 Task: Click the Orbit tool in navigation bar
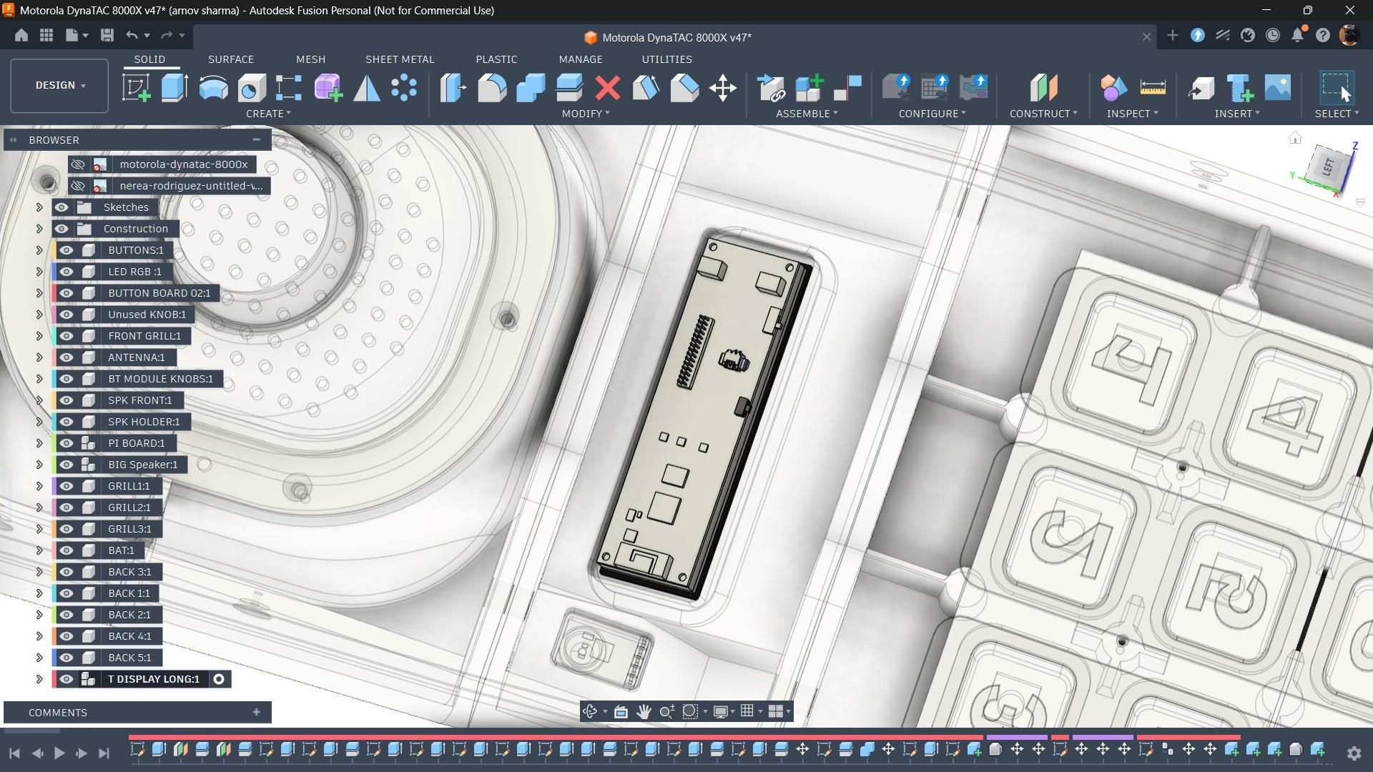591,711
